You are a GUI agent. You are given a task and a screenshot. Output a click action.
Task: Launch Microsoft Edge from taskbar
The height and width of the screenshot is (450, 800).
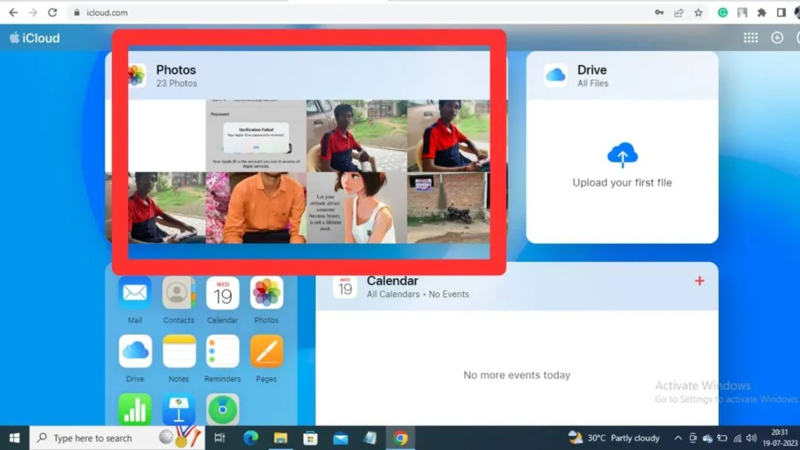(x=251, y=437)
